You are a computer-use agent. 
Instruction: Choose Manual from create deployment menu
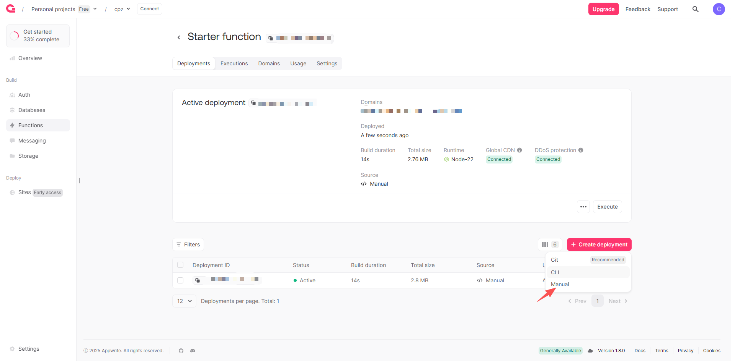click(560, 284)
